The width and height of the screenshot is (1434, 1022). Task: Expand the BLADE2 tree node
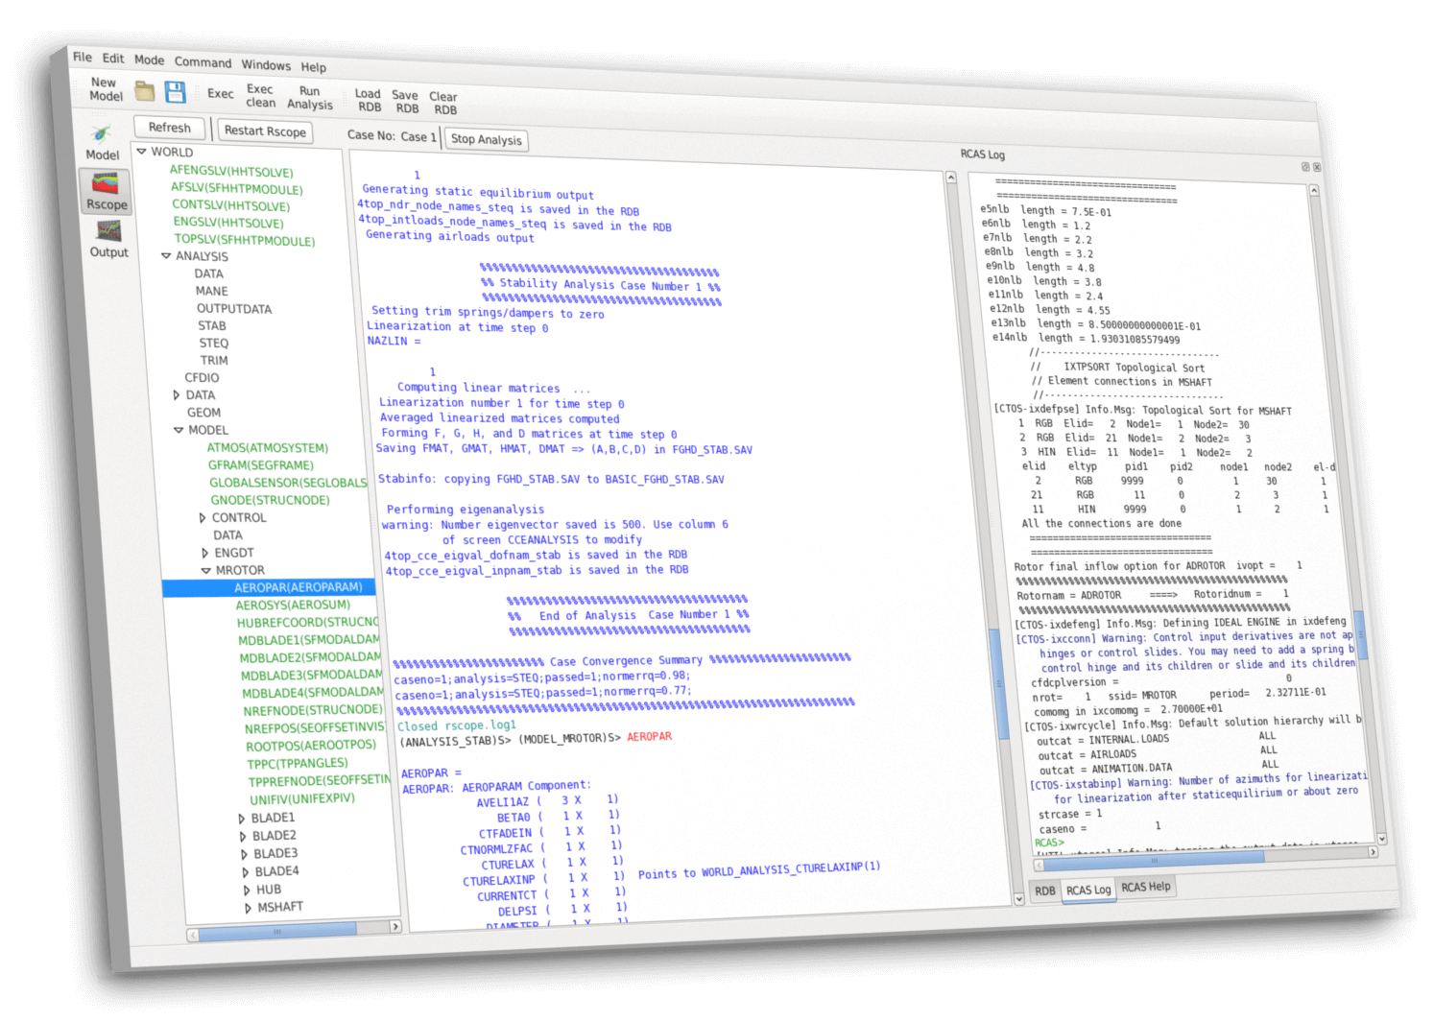click(x=243, y=837)
